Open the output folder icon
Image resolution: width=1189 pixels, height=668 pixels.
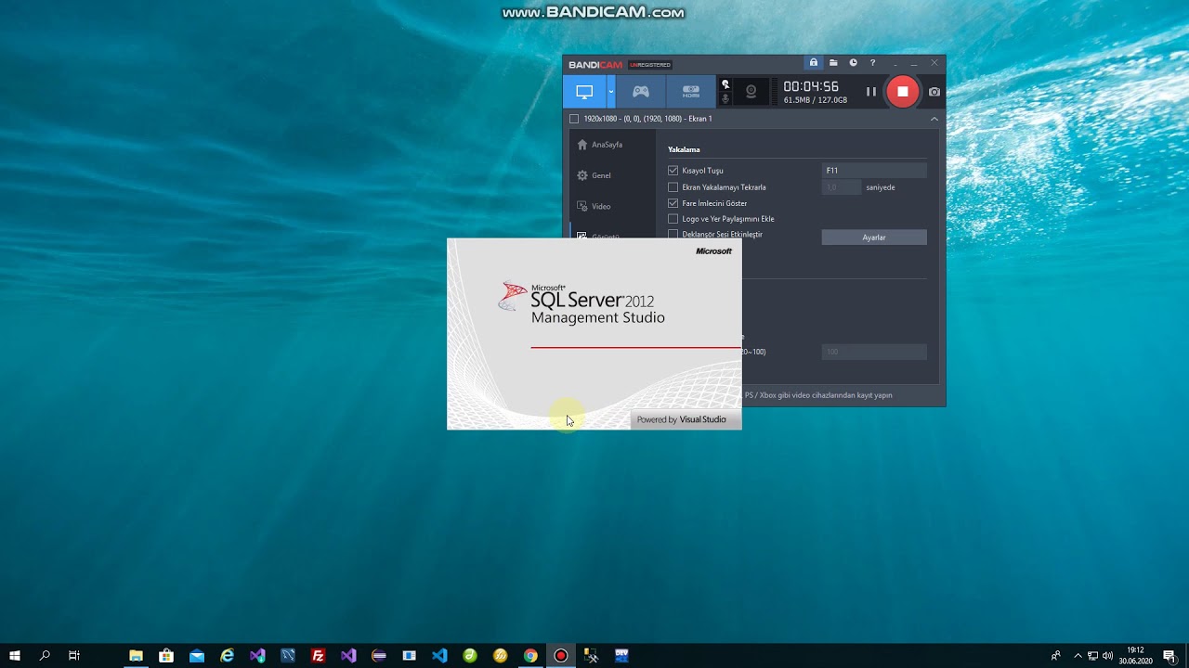pos(833,63)
